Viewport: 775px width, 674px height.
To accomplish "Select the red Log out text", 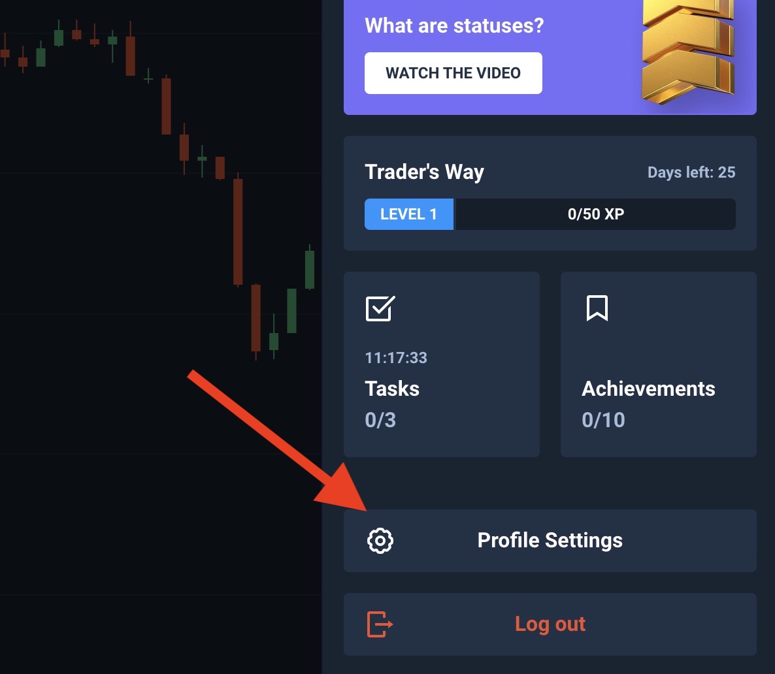I will 550,624.
